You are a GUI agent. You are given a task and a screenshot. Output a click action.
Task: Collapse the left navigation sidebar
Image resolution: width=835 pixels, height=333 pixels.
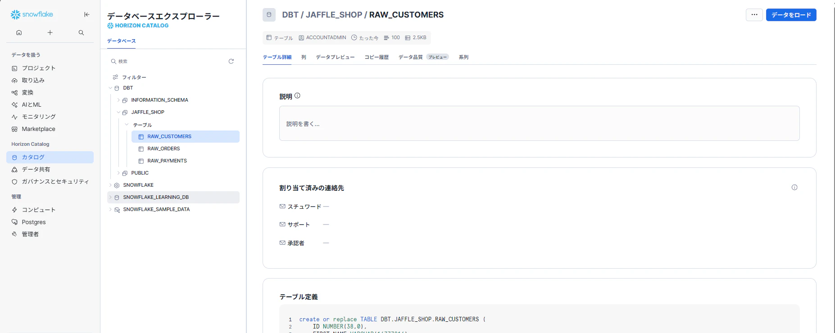[87, 14]
